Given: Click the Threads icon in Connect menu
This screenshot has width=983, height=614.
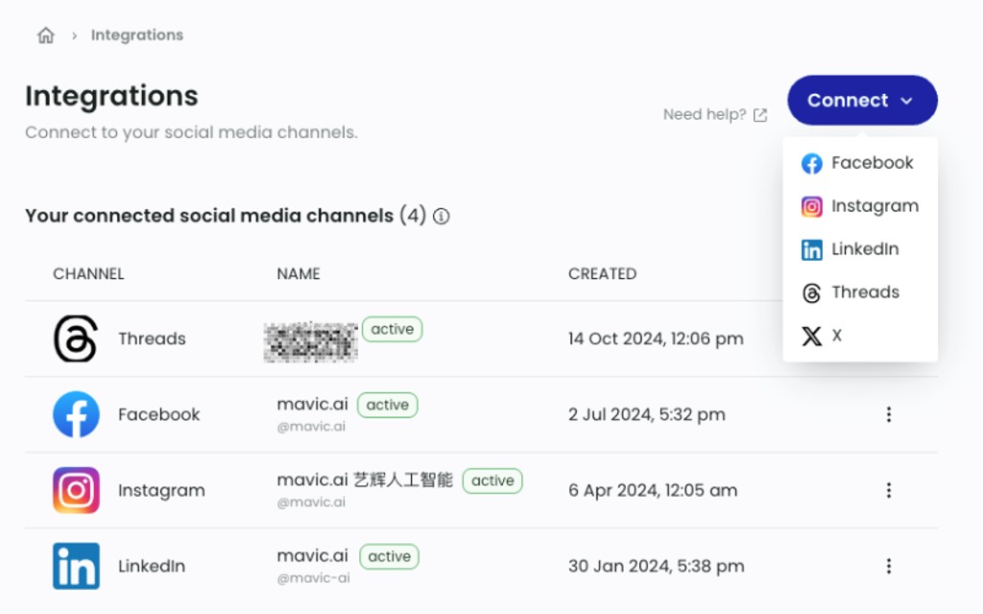Looking at the screenshot, I should click(x=812, y=294).
